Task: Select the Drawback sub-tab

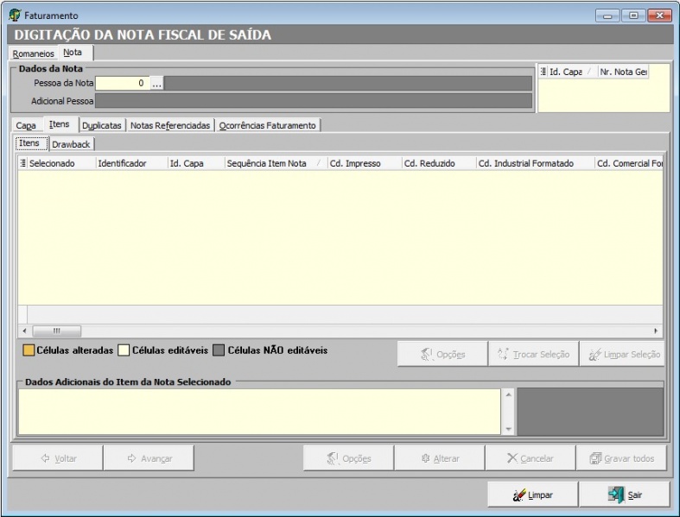Action: pos(71,144)
